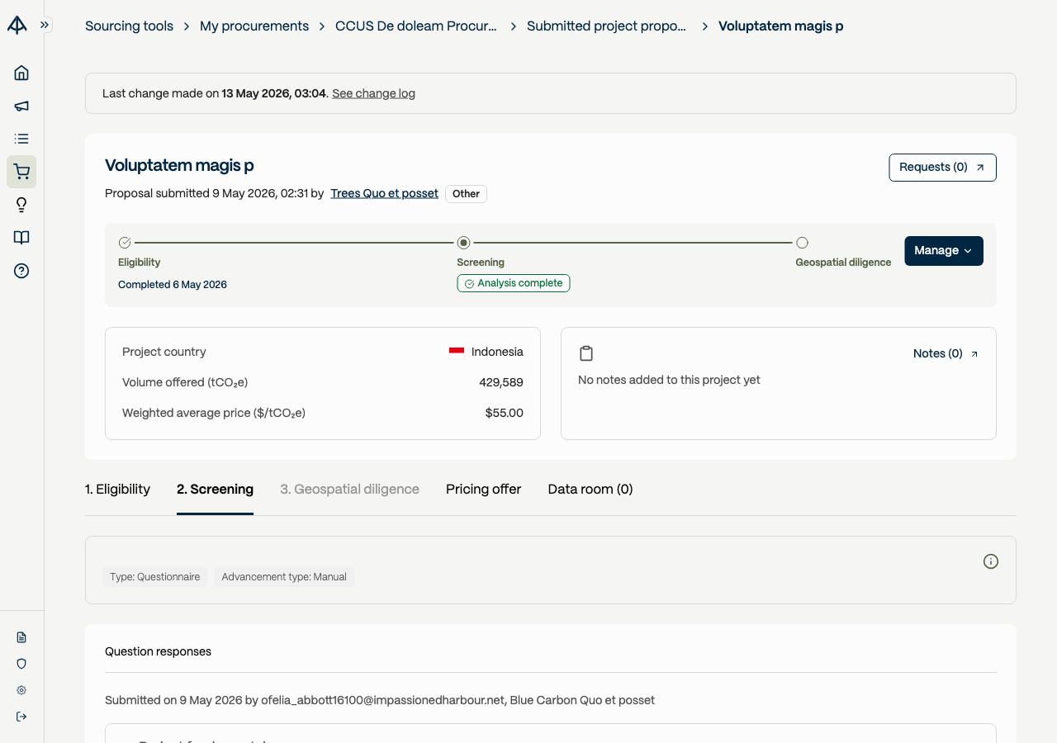Click the Type: Questionnaire chip
The image size is (1057, 743).
pyautogui.click(x=155, y=577)
